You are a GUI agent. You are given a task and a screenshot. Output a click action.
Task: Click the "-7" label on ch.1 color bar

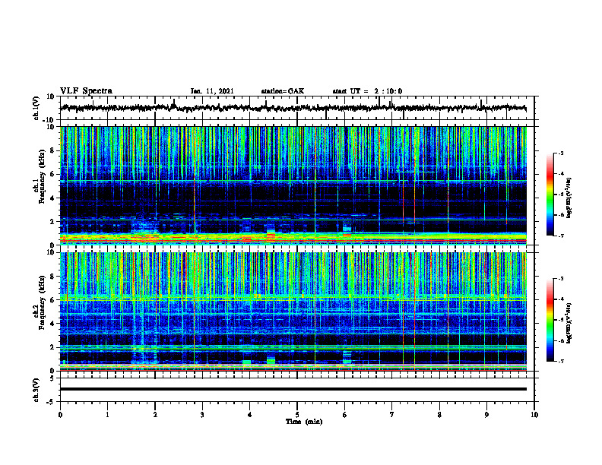[x=561, y=236]
